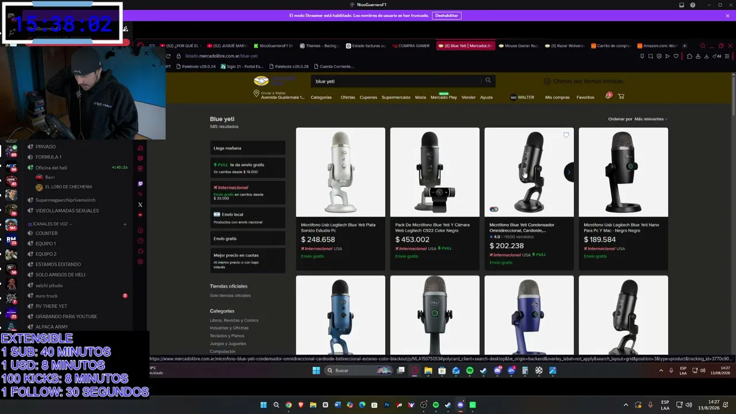Open the Libros, Revistas y Comics category

(234, 320)
